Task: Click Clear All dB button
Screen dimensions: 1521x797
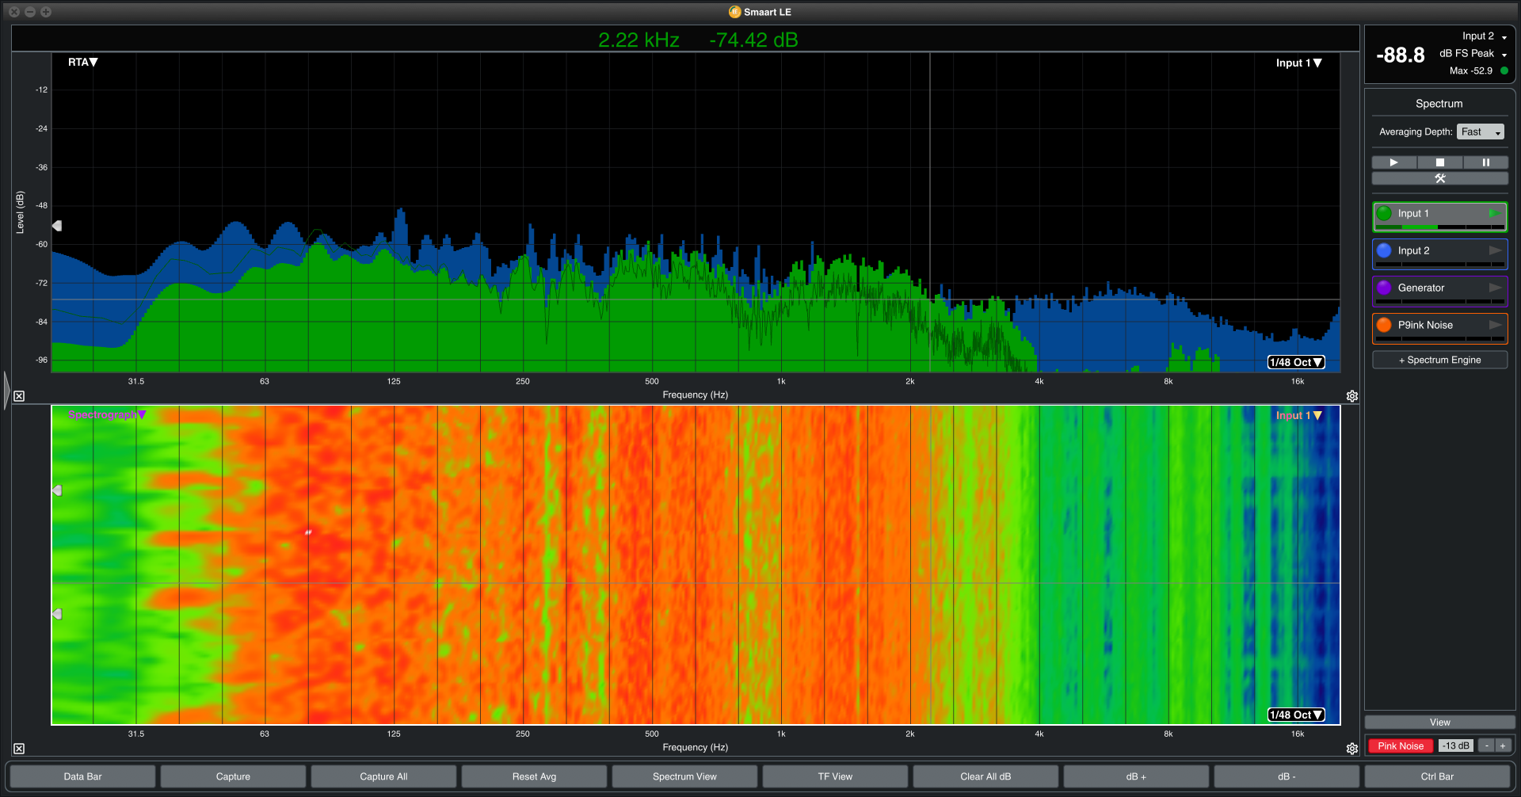Action: [x=985, y=776]
